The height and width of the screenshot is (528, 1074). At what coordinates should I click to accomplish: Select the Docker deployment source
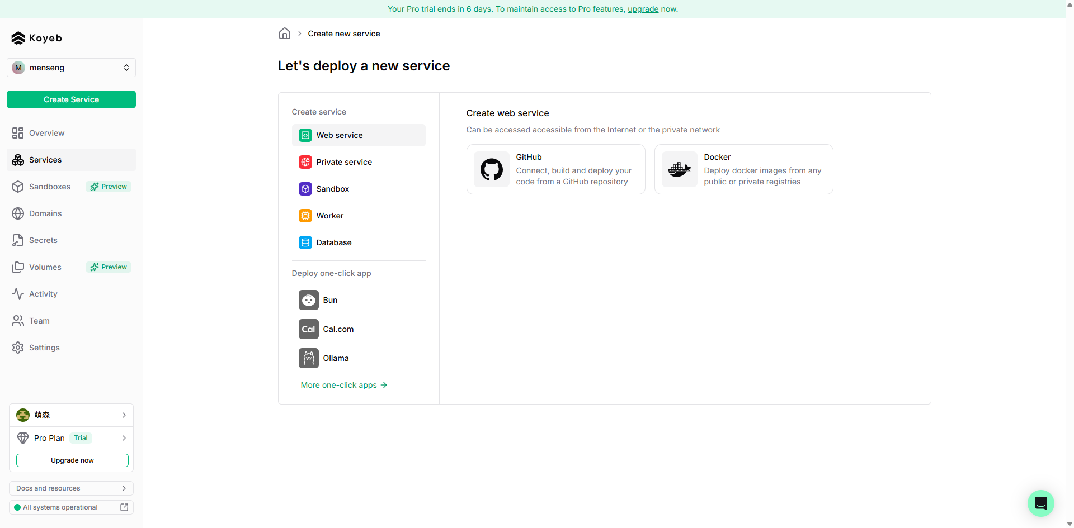click(743, 169)
